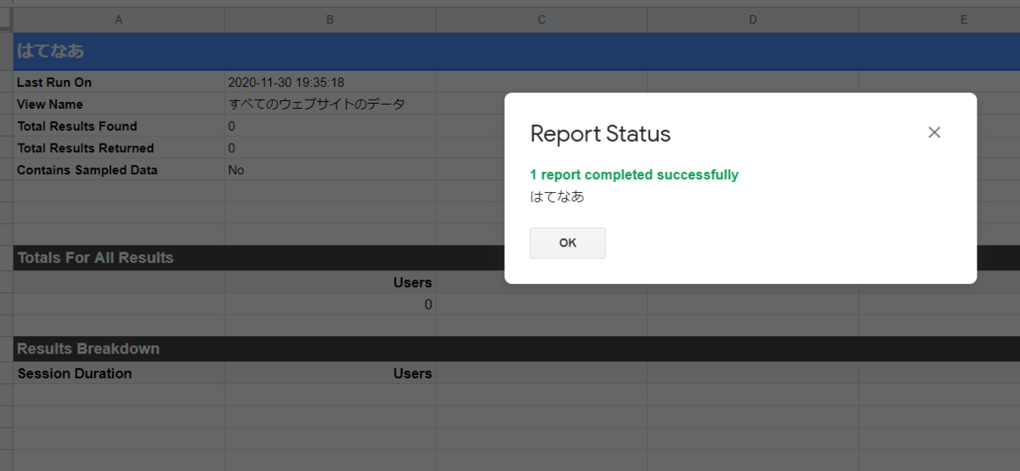
Task: Select the 'Total Results Found' cell
Action: (x=119, y=126)
